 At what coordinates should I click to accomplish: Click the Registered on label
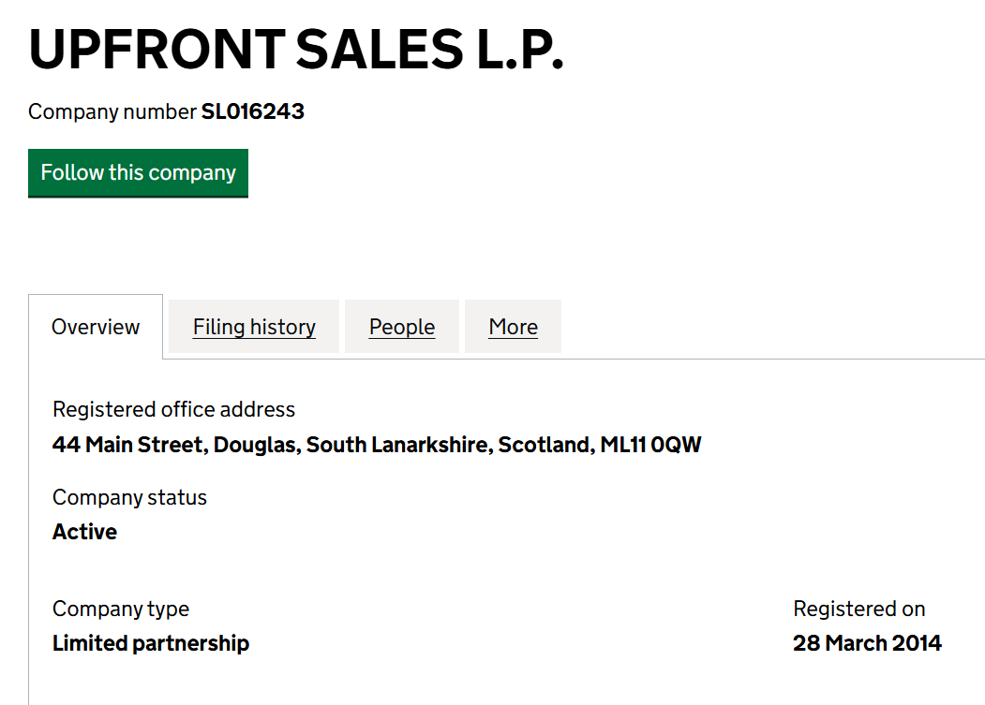pyautogui.click(x=858, y=609)
